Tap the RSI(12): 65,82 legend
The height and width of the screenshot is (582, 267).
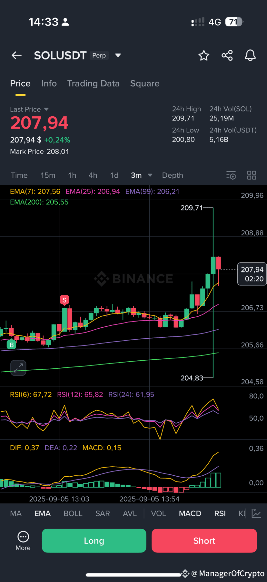pyautogui.click(x=80, y=395)
